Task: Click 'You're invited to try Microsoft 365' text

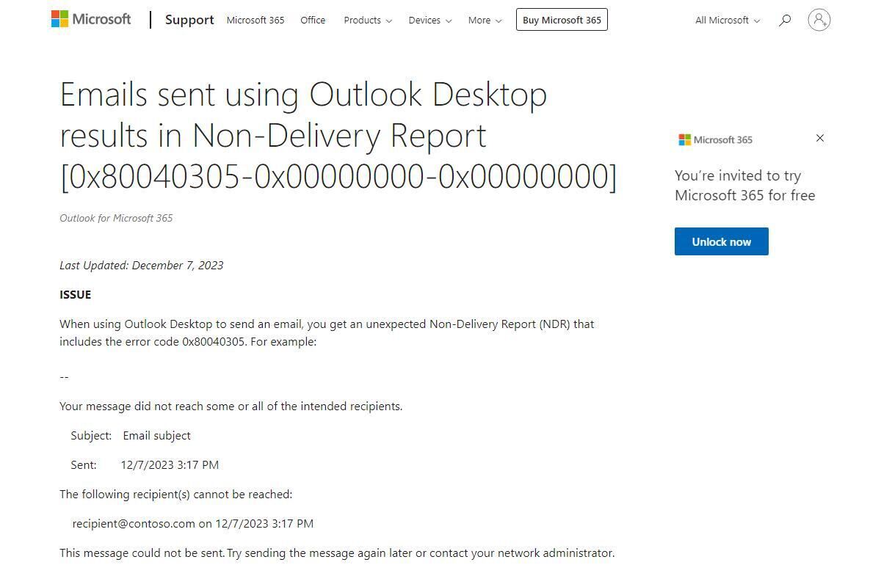Action: point(745,185)
